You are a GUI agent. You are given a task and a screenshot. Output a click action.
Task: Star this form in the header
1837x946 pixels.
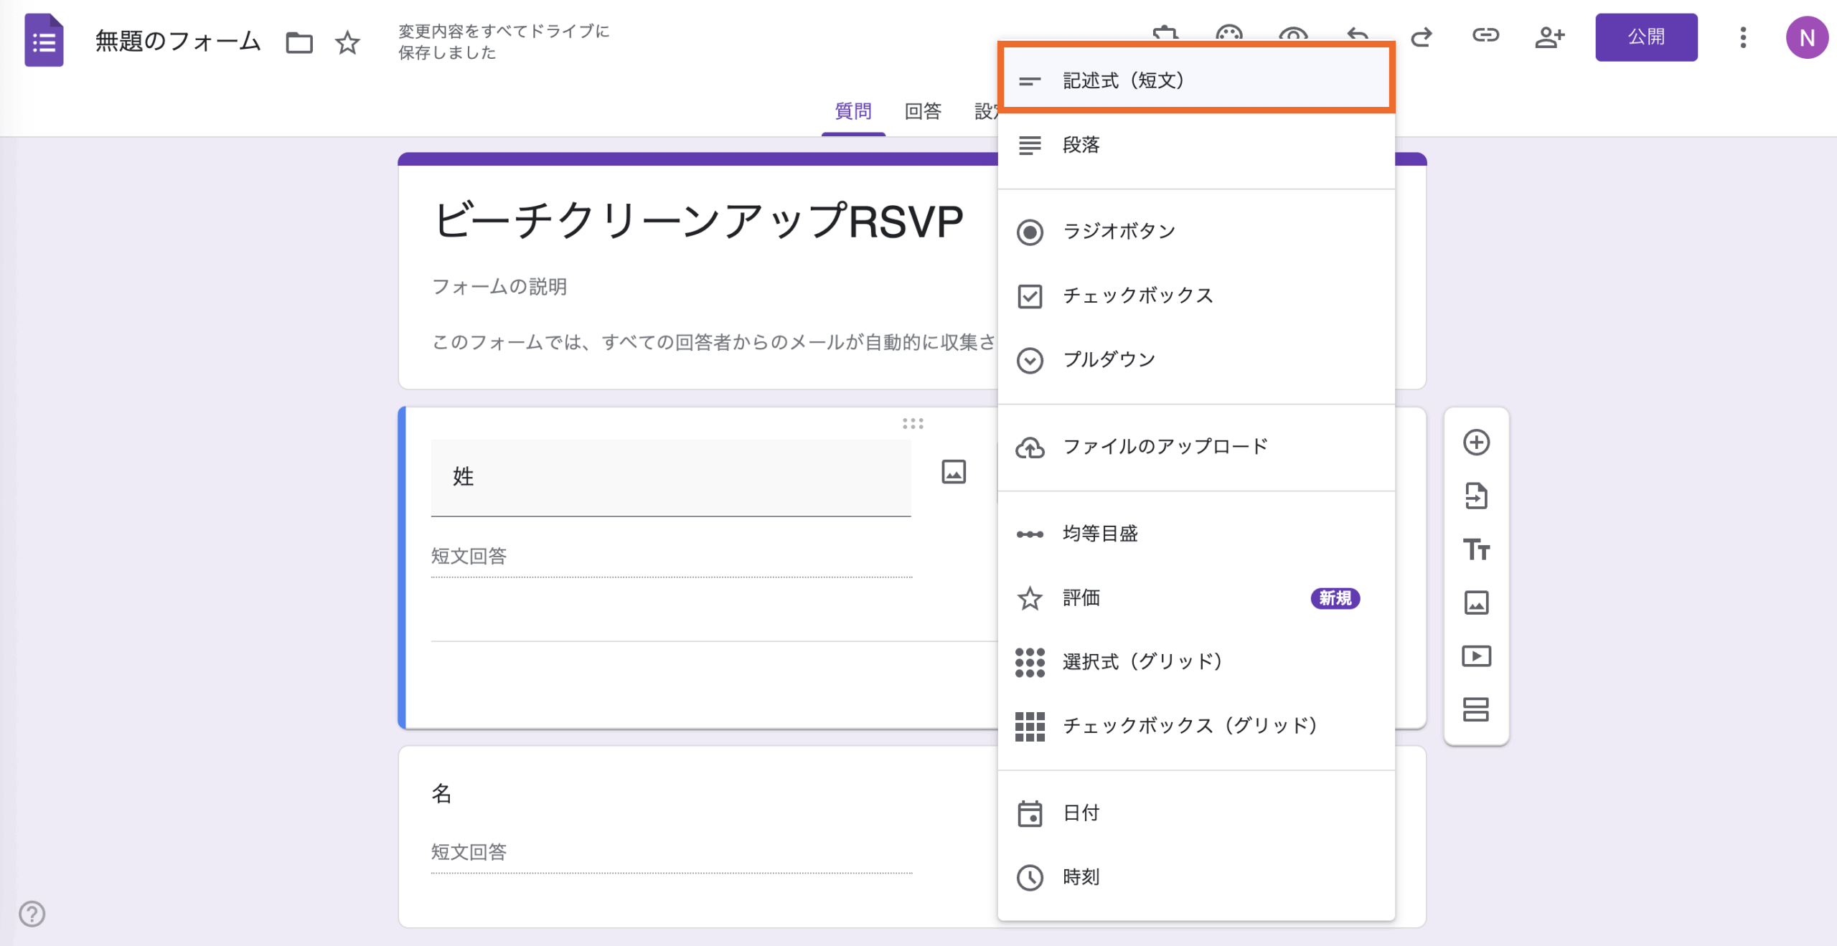pos(348,43)
